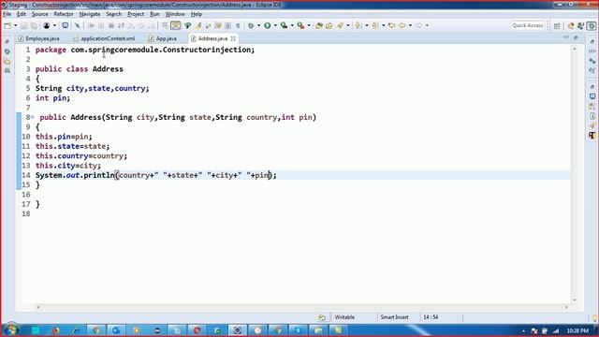Close the Address.java editor tab
Image resolution: width=599 pixels, height=337 pixels.
[233, 38]
